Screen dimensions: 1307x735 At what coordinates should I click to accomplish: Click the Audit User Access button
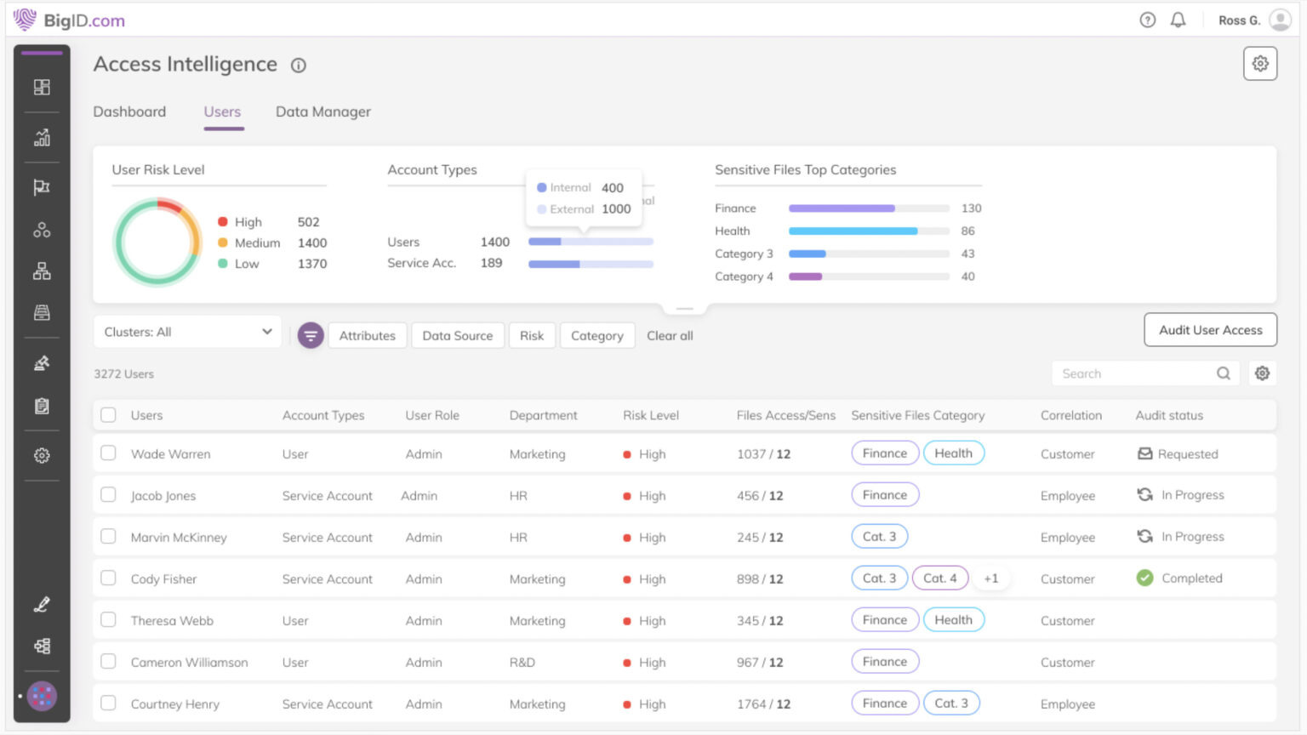[x=1210, y=330]
